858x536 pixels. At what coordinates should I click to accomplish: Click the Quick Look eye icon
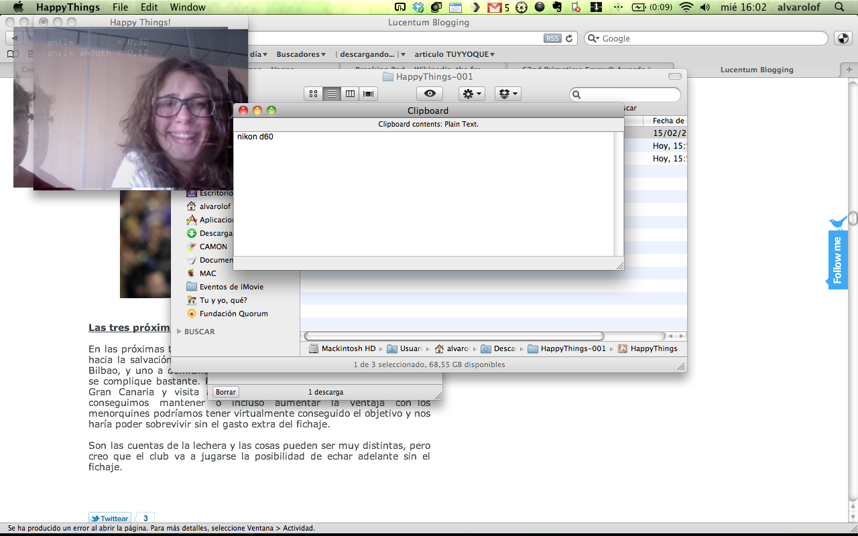click(x=430, y=94)
